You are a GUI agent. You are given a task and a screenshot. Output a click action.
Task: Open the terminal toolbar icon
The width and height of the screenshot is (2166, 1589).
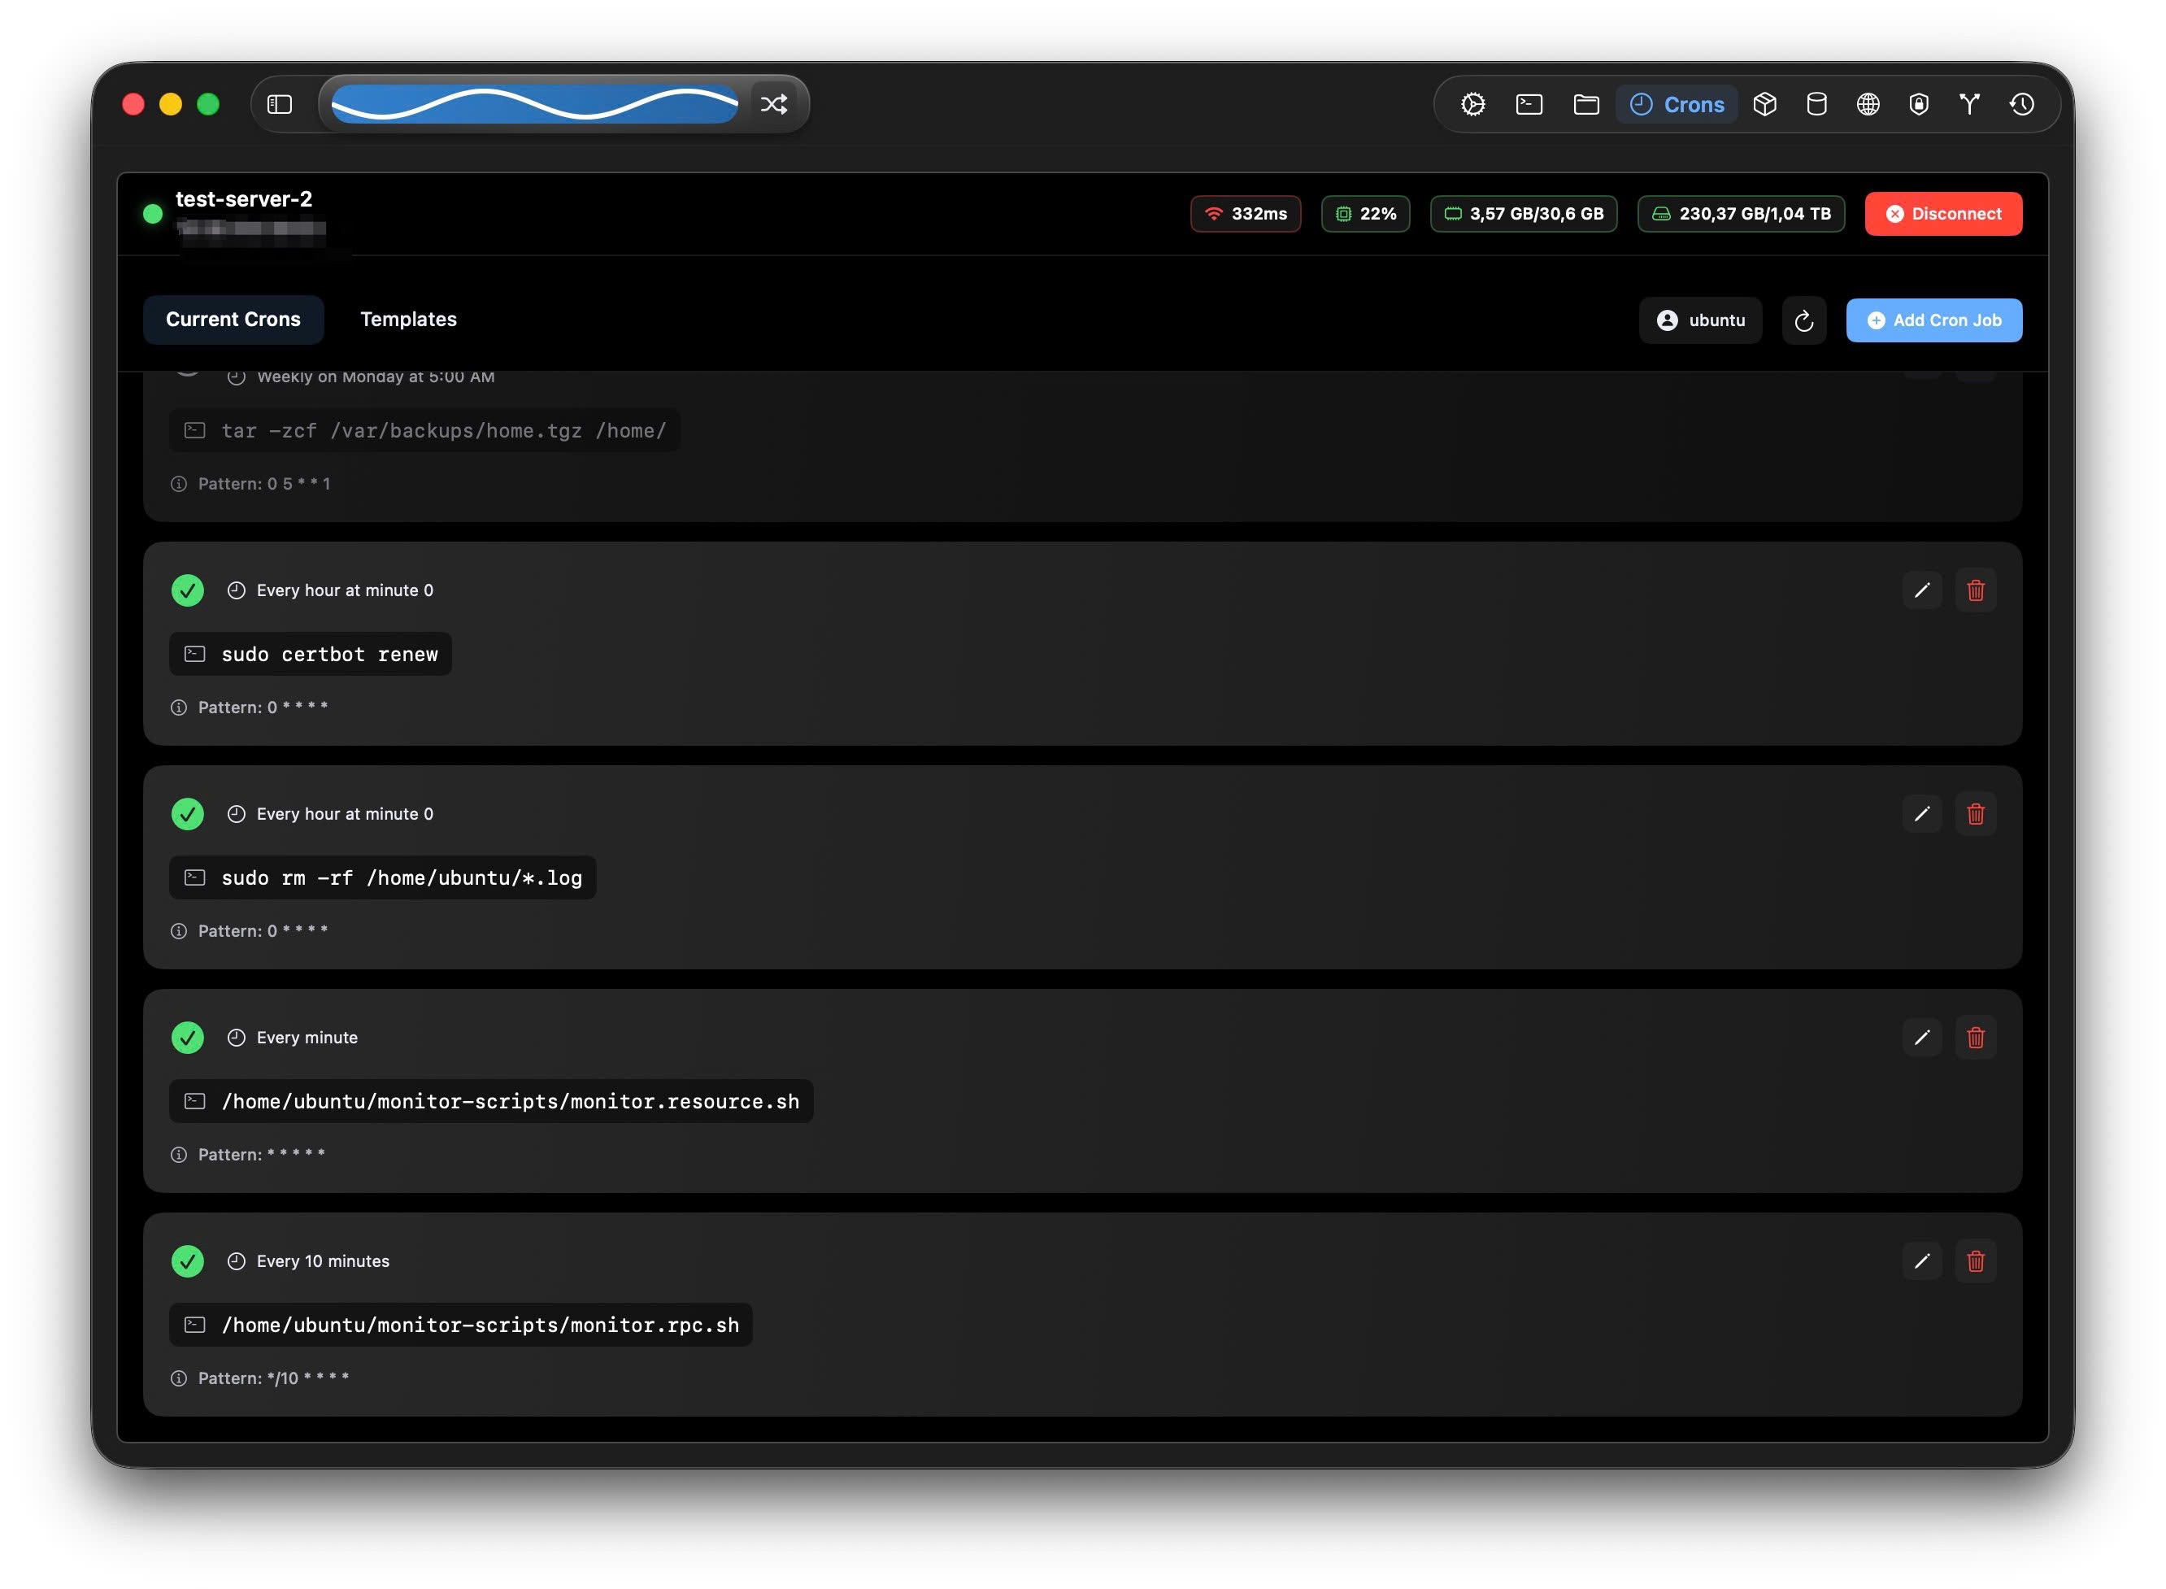pyautogui.click(x=1529, y=104)
